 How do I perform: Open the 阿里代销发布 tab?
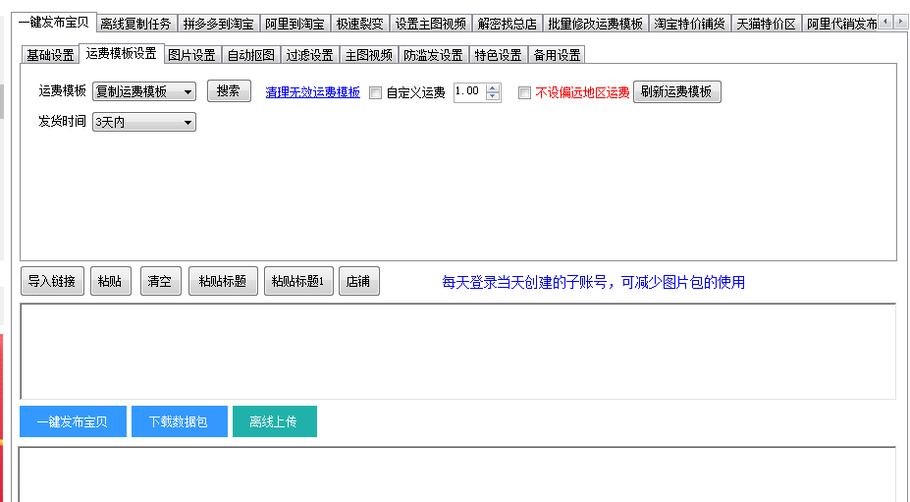tap(841, 24)
